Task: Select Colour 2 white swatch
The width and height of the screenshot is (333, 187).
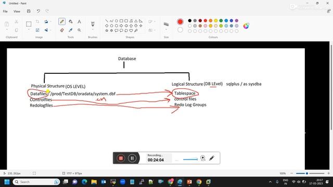Action: click(x=180, y=30)
